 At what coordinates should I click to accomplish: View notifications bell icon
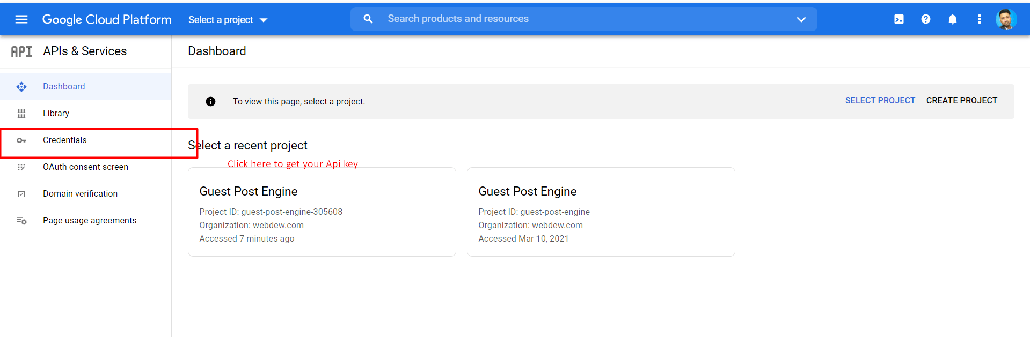pos(952,19)
